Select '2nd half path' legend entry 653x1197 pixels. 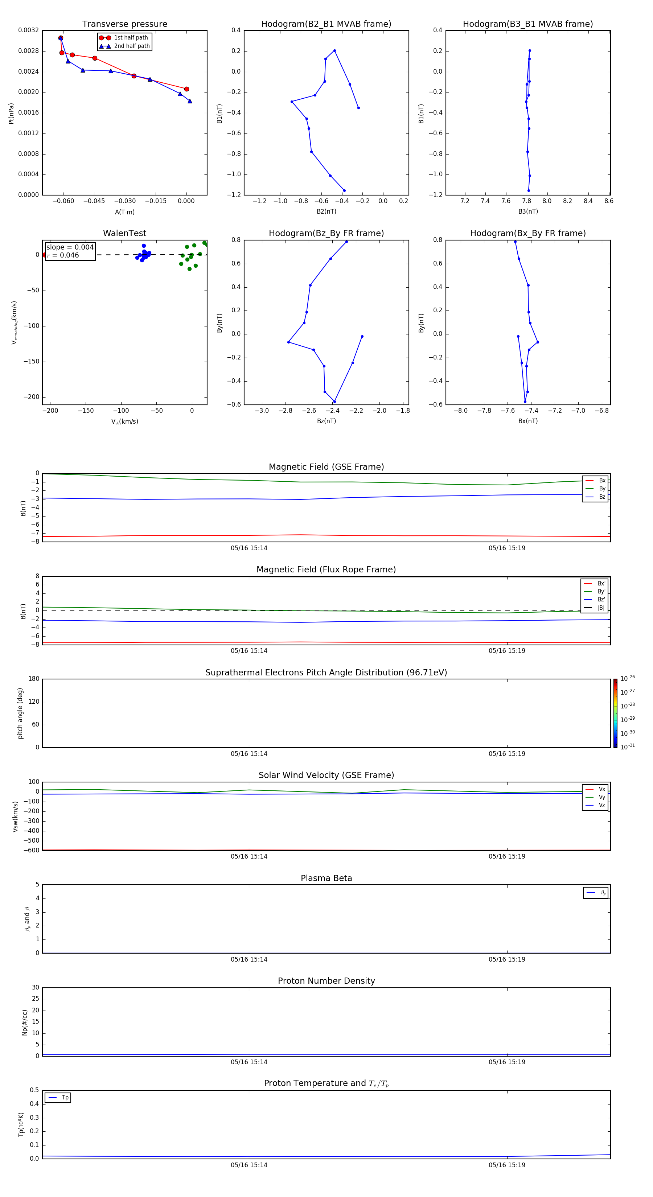124,46
